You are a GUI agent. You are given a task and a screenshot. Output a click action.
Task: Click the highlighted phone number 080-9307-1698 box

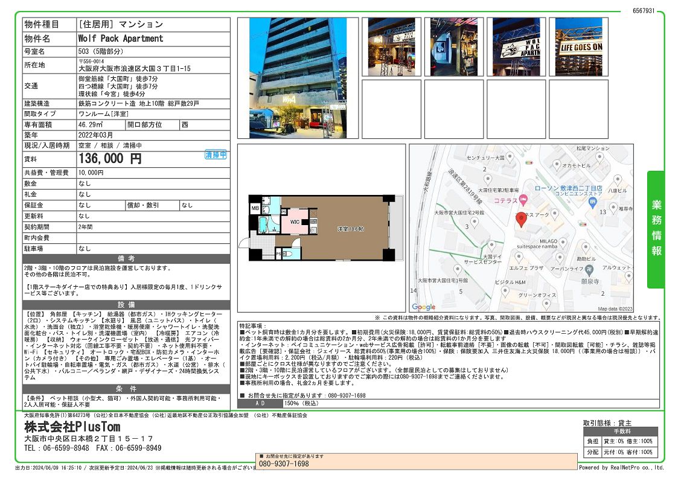click(417, 460)
